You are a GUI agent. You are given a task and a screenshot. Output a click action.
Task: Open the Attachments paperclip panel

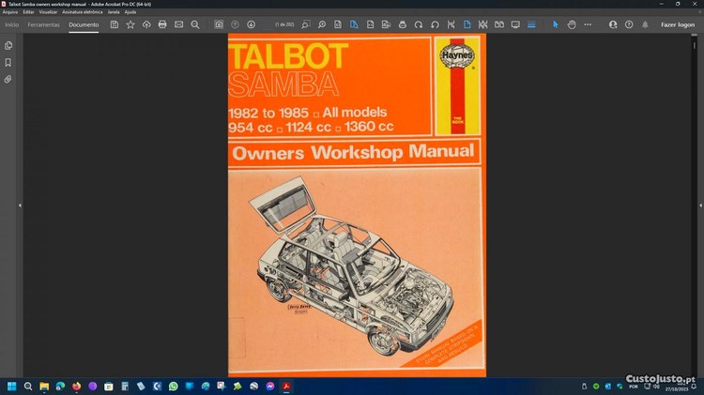[x=8, y=79]
